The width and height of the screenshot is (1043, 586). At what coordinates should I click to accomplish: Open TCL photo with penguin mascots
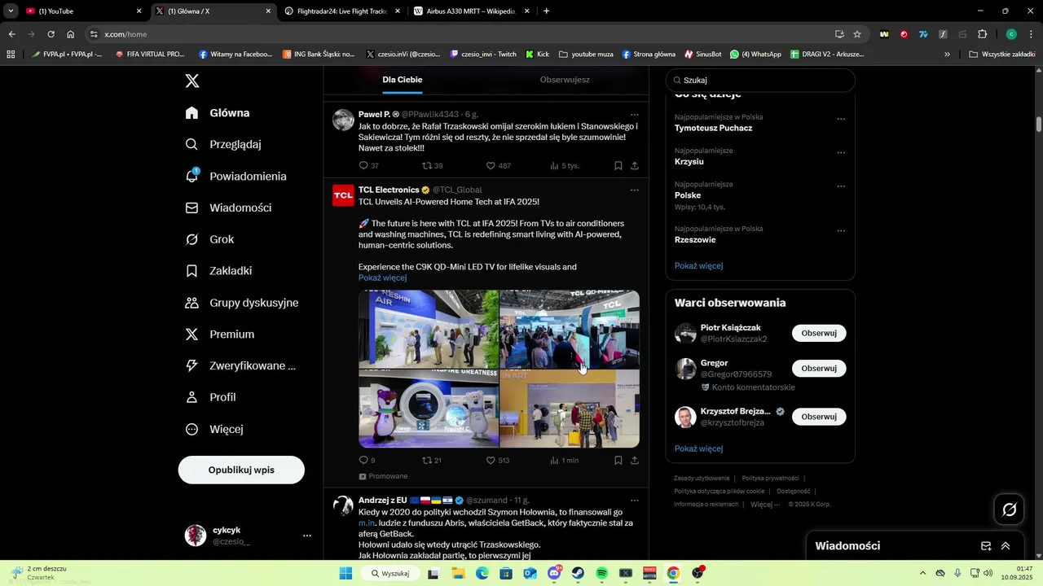(429, 409)
